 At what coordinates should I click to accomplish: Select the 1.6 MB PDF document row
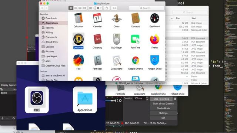click(x=187, y=52)
